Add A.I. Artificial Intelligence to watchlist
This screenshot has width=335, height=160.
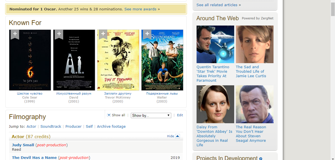59,34
